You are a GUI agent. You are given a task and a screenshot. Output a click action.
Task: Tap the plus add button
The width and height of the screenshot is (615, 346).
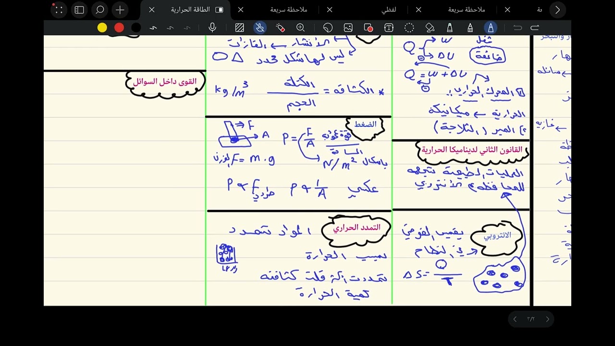point(120,10)
